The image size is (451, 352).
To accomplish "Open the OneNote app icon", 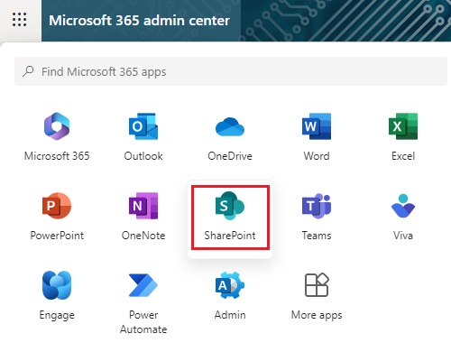I will pos(143,206).
